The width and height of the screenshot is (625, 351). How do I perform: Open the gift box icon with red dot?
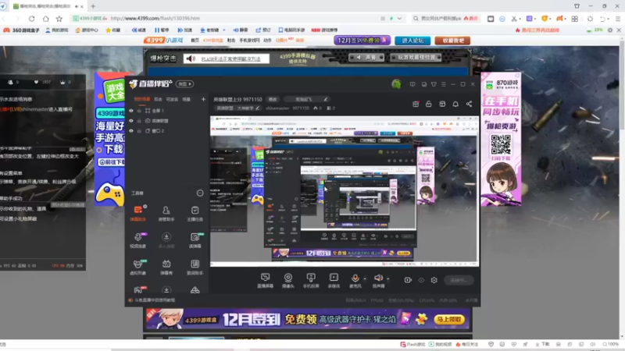click(416, 104)
